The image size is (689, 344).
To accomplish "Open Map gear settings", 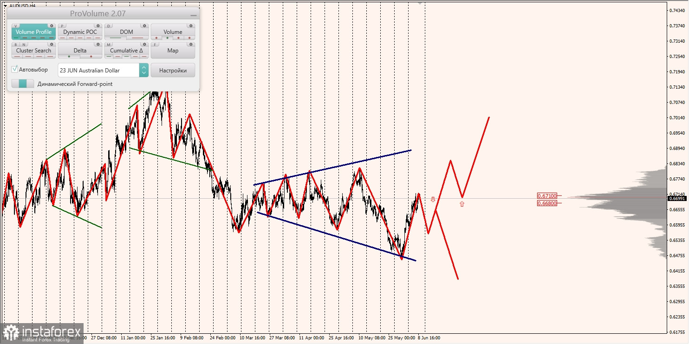I will tap(191, 44).
